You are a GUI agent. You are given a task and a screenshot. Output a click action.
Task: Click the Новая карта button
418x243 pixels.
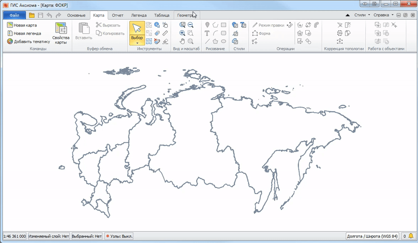22,25
